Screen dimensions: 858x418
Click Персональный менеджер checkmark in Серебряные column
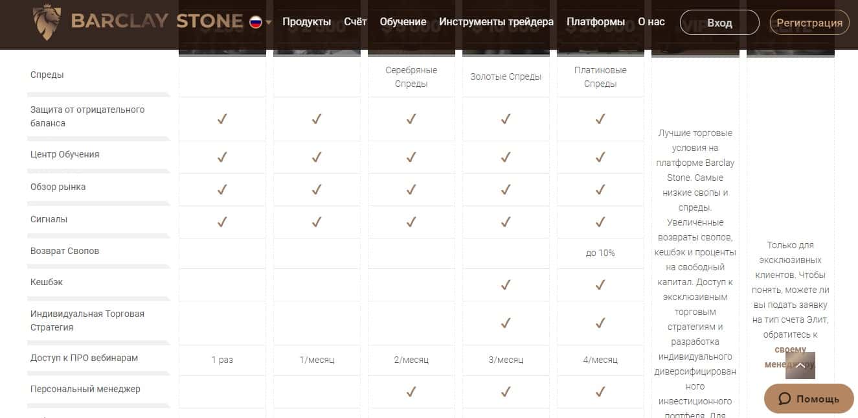click(x=411, y=391)
